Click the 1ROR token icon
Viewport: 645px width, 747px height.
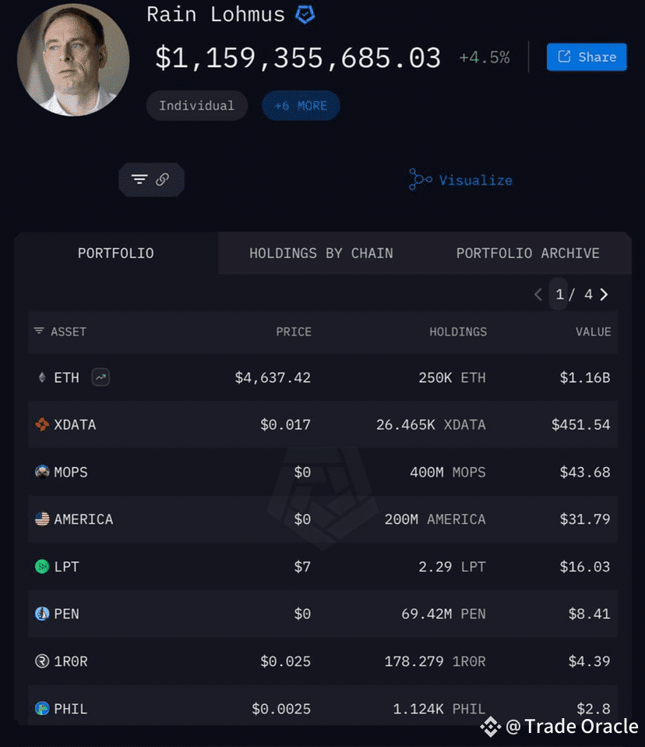(42, 661)
